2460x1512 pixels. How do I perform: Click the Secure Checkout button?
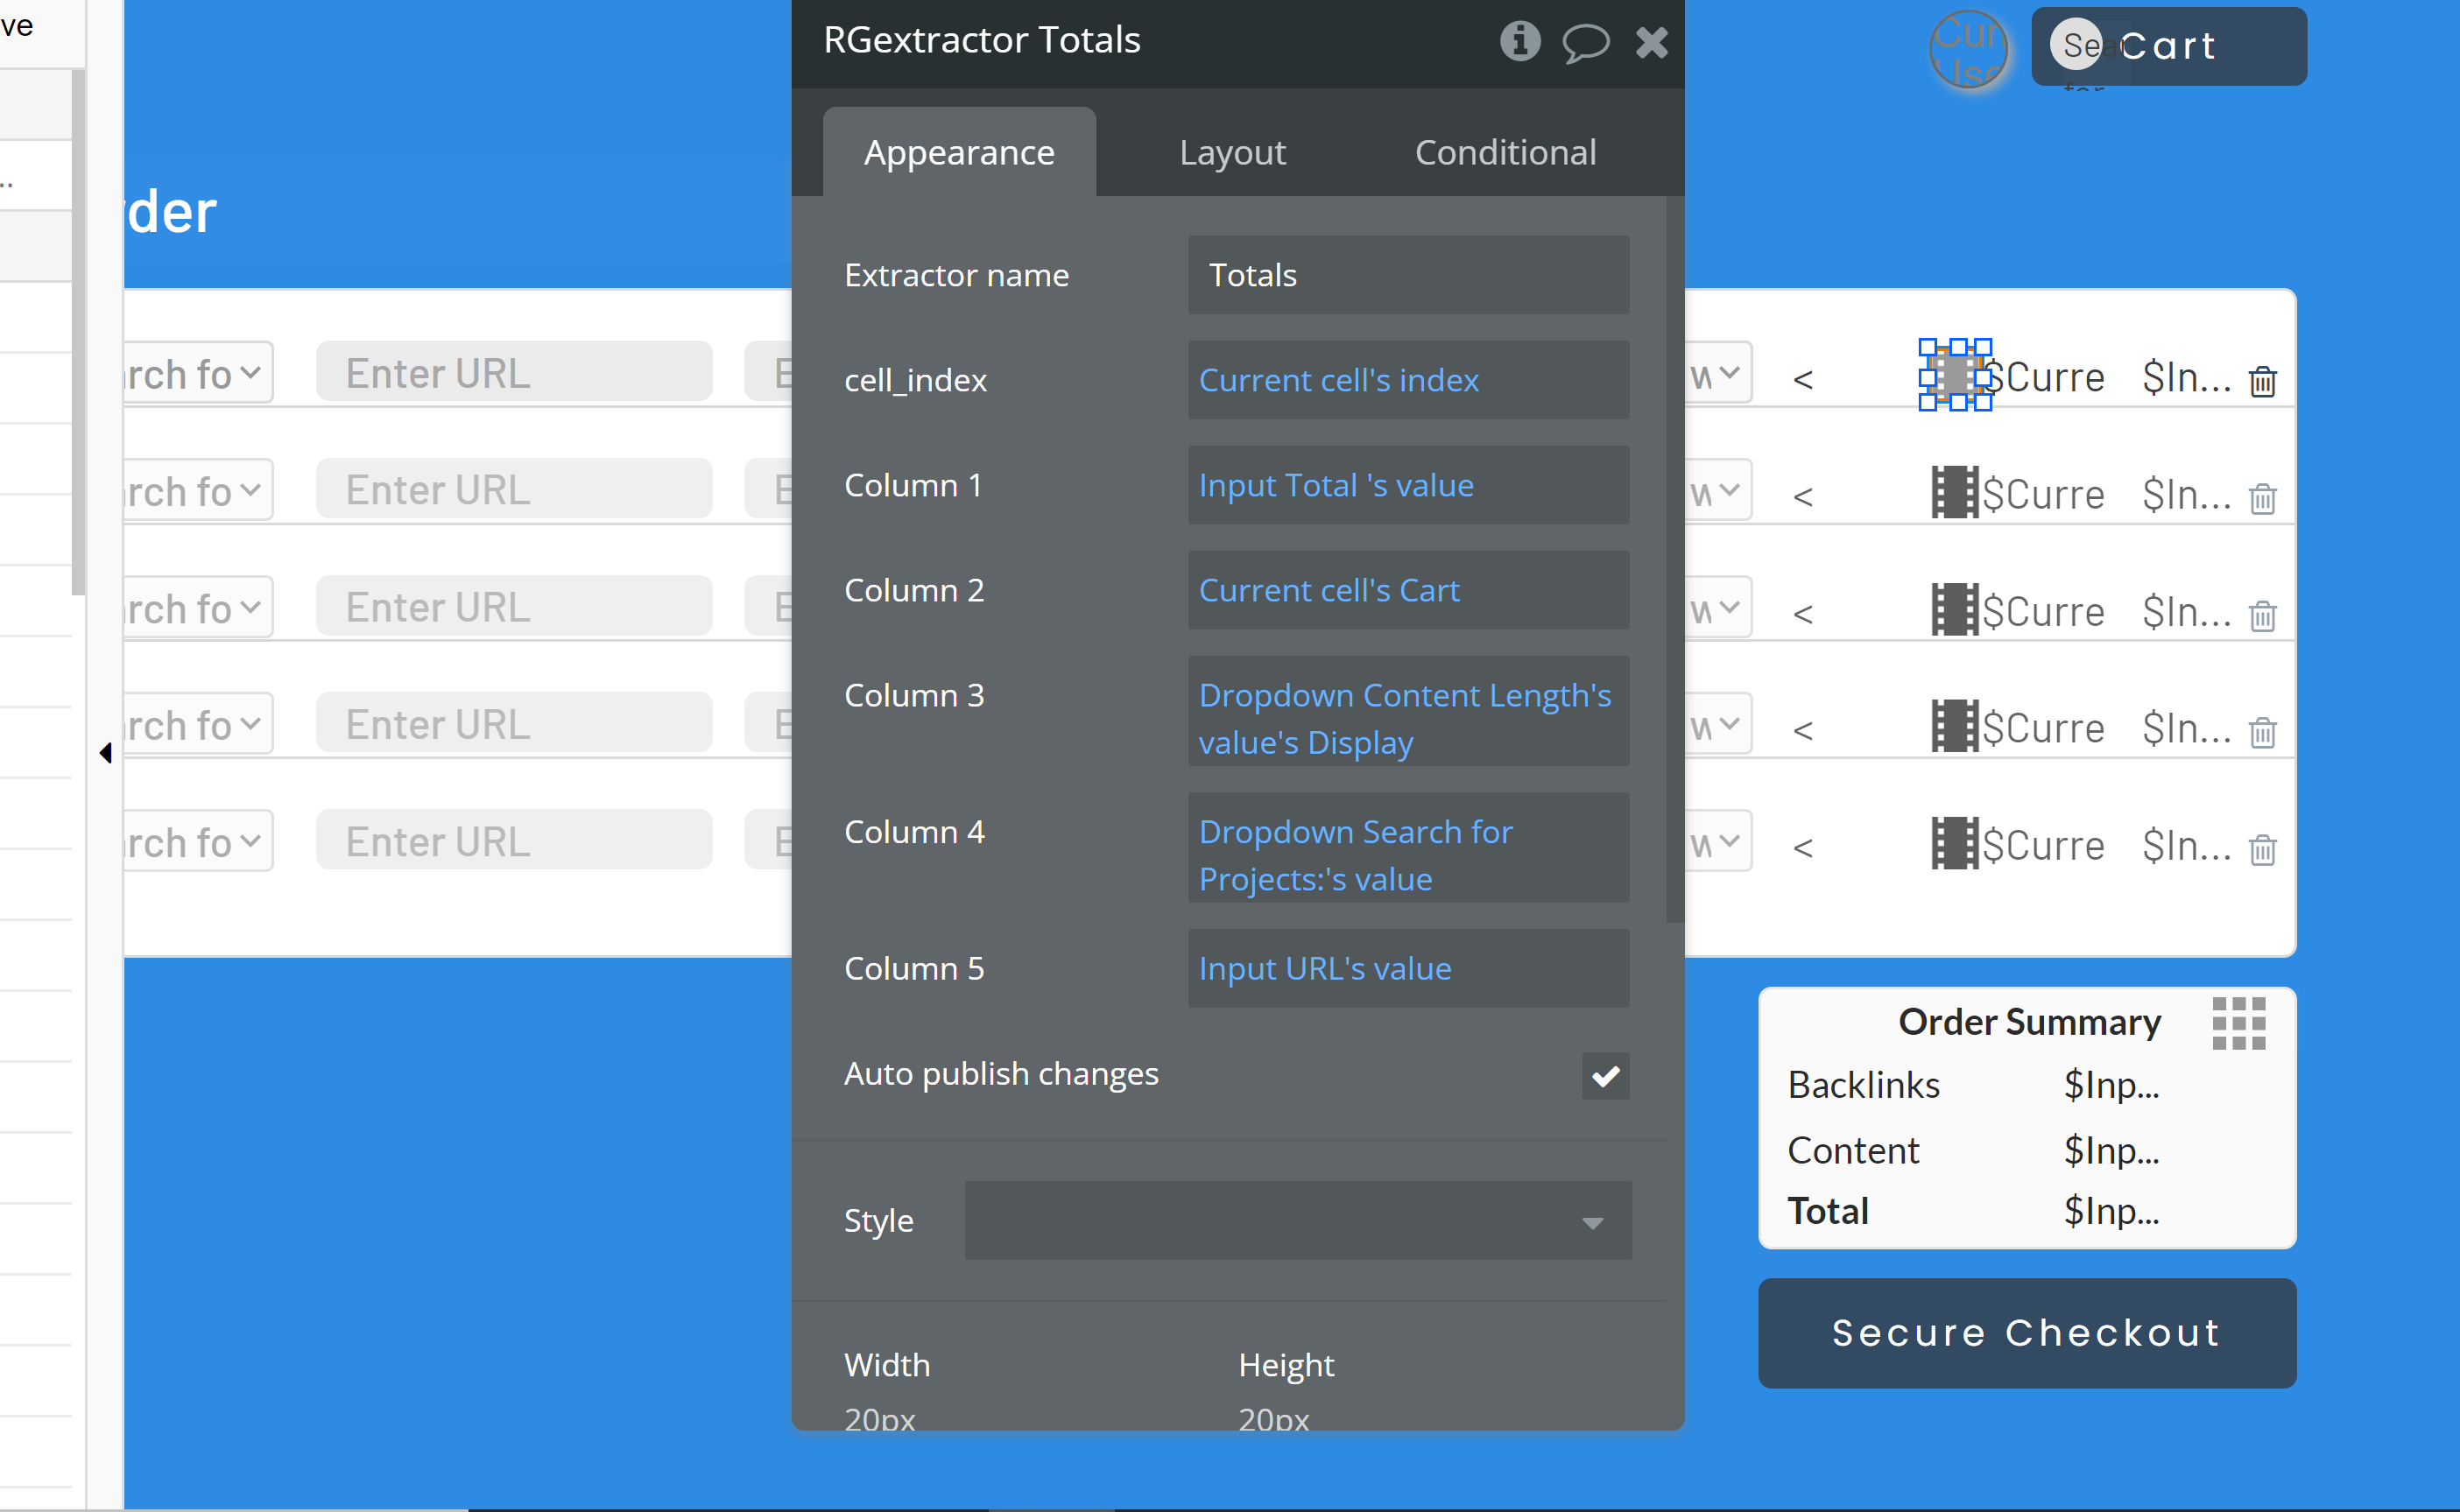pos(2026,1333)
